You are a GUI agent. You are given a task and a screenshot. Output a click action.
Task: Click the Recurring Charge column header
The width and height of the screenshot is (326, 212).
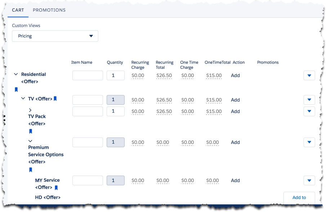(140, 65)
